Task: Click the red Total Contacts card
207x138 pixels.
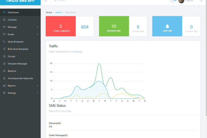Action: [61, 26]
